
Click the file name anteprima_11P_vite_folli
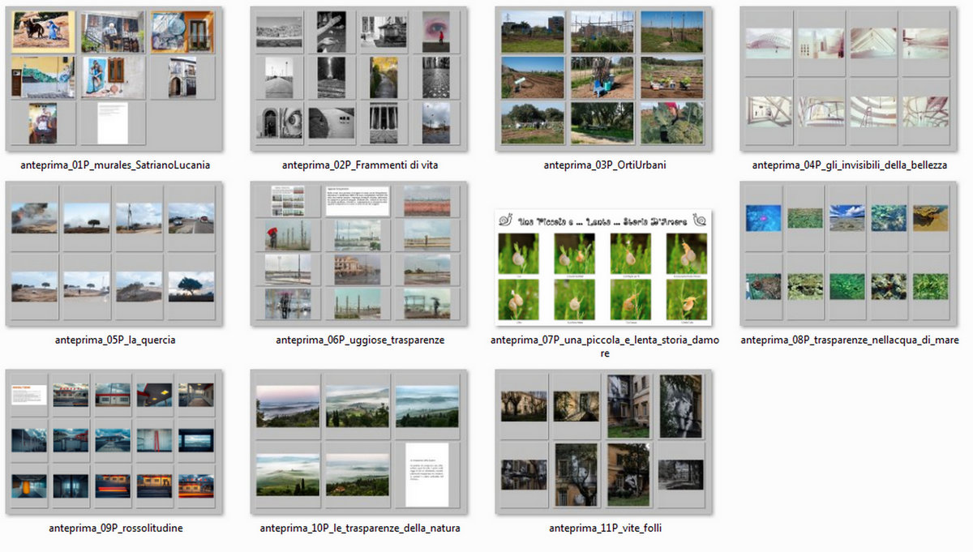(604, 528)
